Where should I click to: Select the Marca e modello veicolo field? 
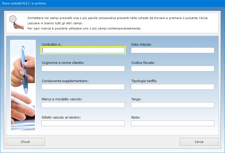click(x=83, y=105)
